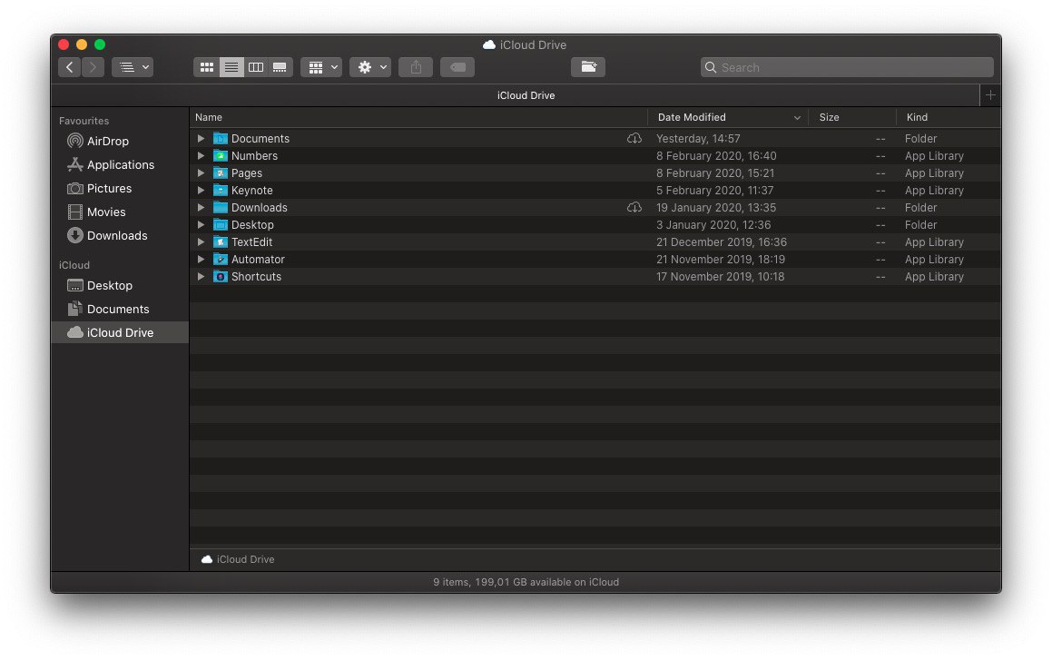The image size is (1052, 660).
Task: Open the Action gear menu
Action: [370, 67]
